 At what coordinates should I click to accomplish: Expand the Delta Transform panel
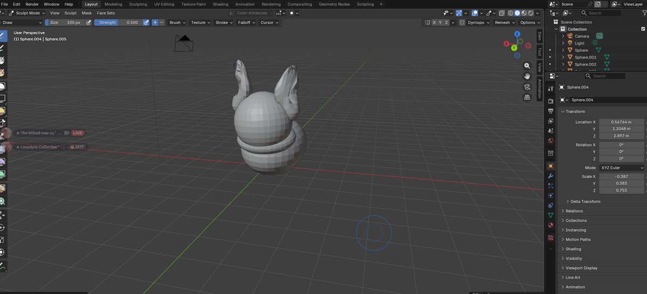(x=584, y=201)
